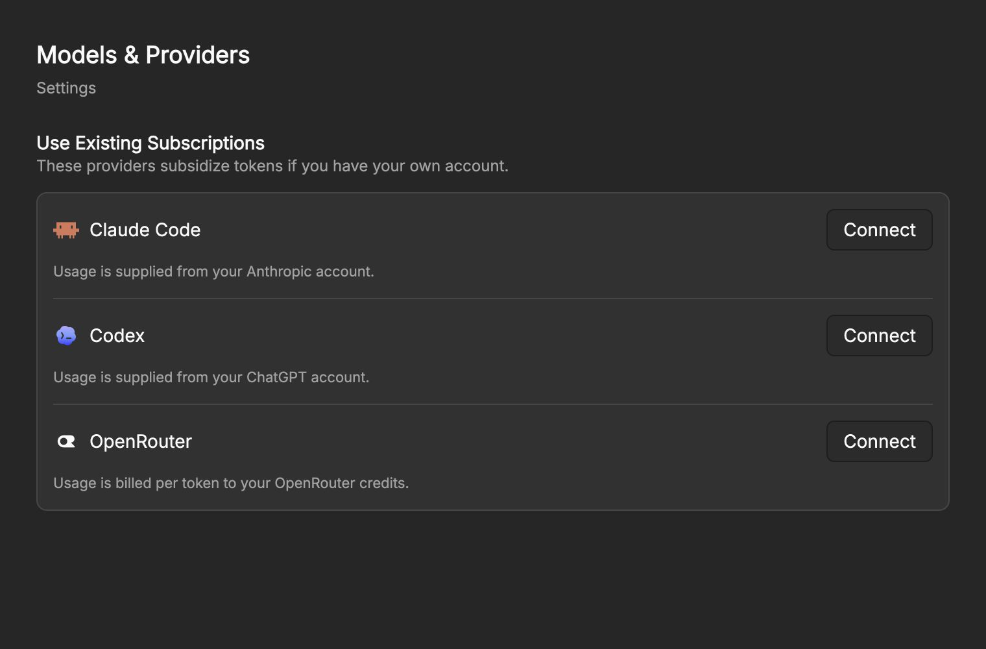Click 'These providers subsidize tokens' description
This screenshot has height=649, width=986.
click(272, 166)
